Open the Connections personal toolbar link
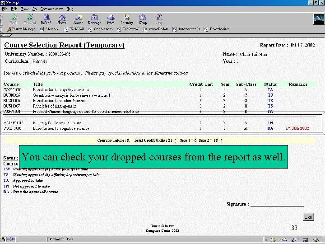Viewport: 325px width, 244px height. pos(101,29)
